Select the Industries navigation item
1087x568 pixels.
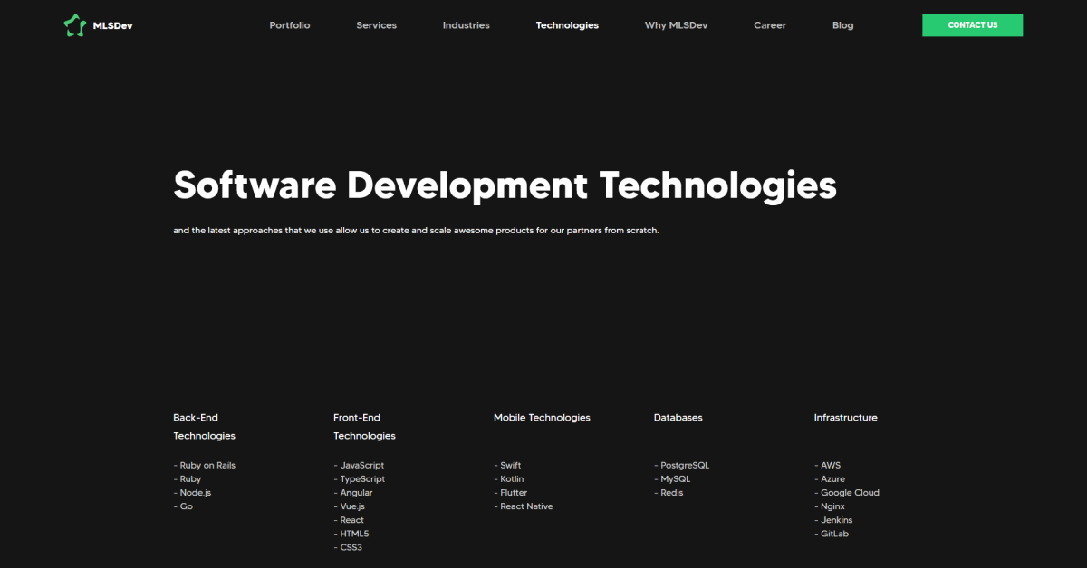tap(466, 24)
